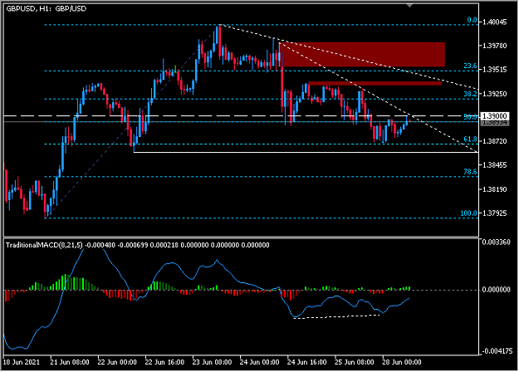Click the Fibonacci 61.8 level label
The image size is (519, 372).
click(x=470, y=139)
